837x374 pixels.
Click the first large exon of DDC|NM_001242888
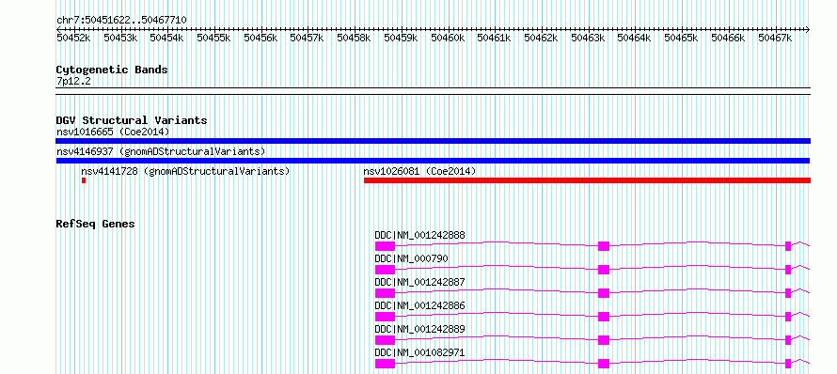pyautogui.click(x=385, y=246)
